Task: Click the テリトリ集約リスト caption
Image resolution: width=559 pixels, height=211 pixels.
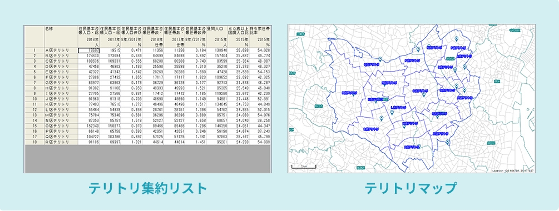Action: pyautogui.click(x=147, y=188)
